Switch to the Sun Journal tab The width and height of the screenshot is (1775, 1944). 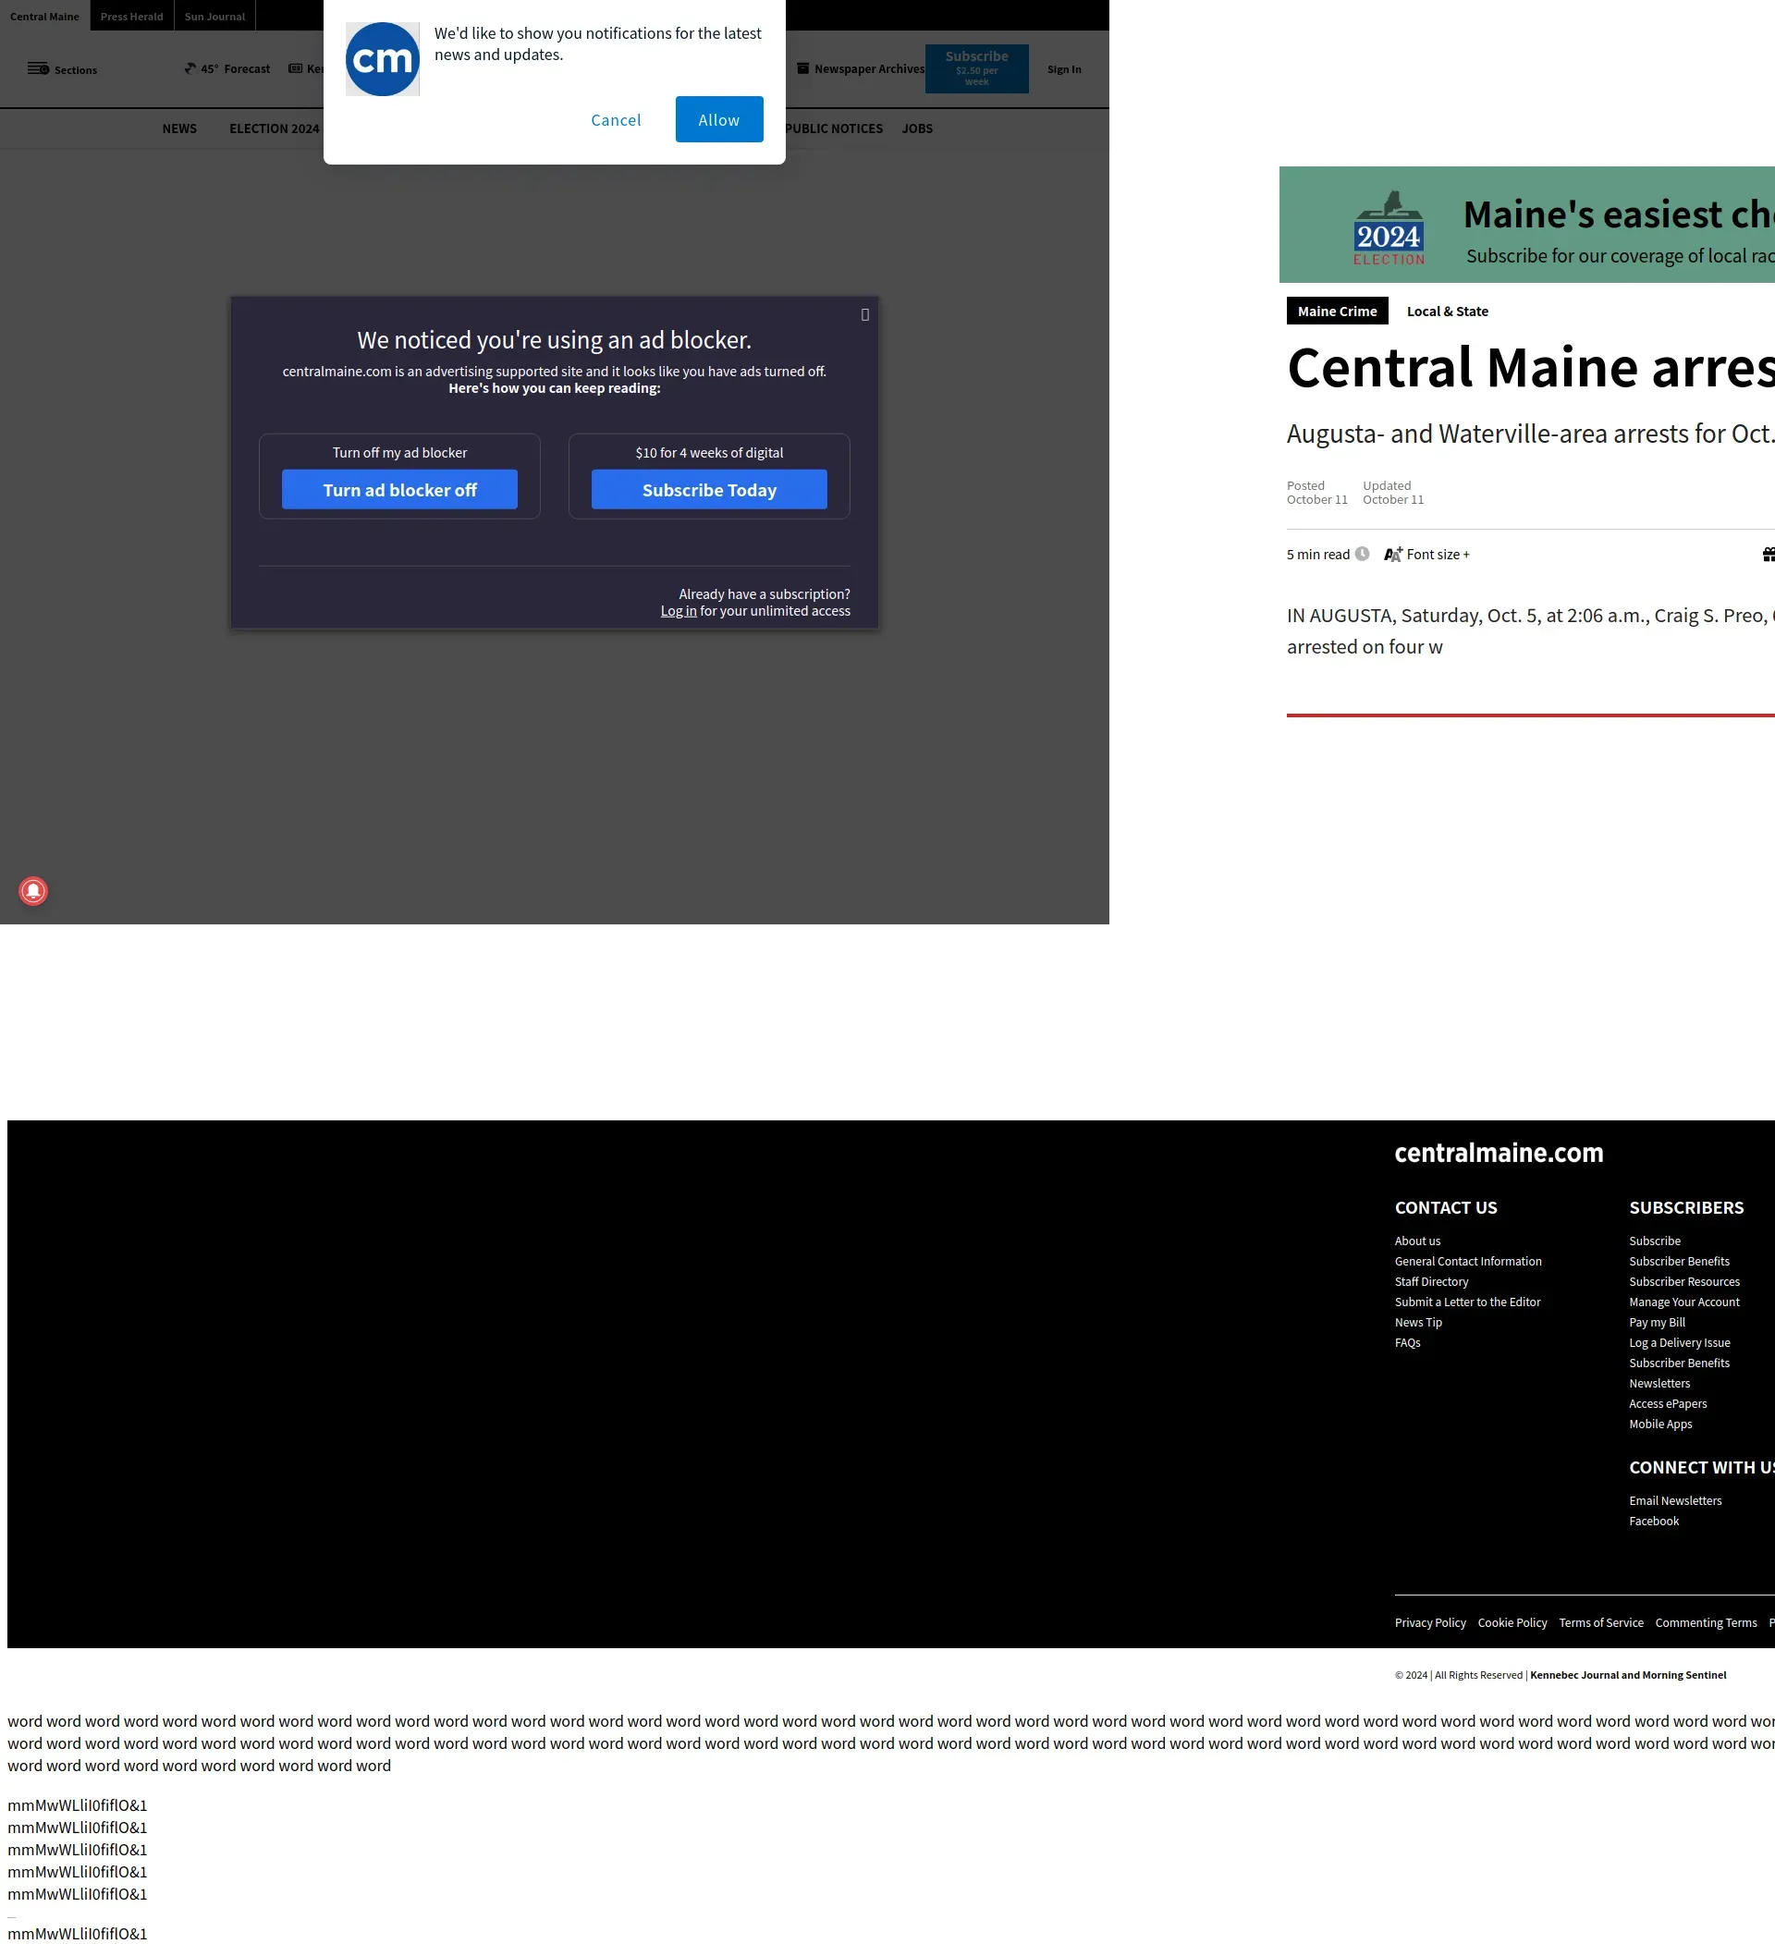(215, 17)
